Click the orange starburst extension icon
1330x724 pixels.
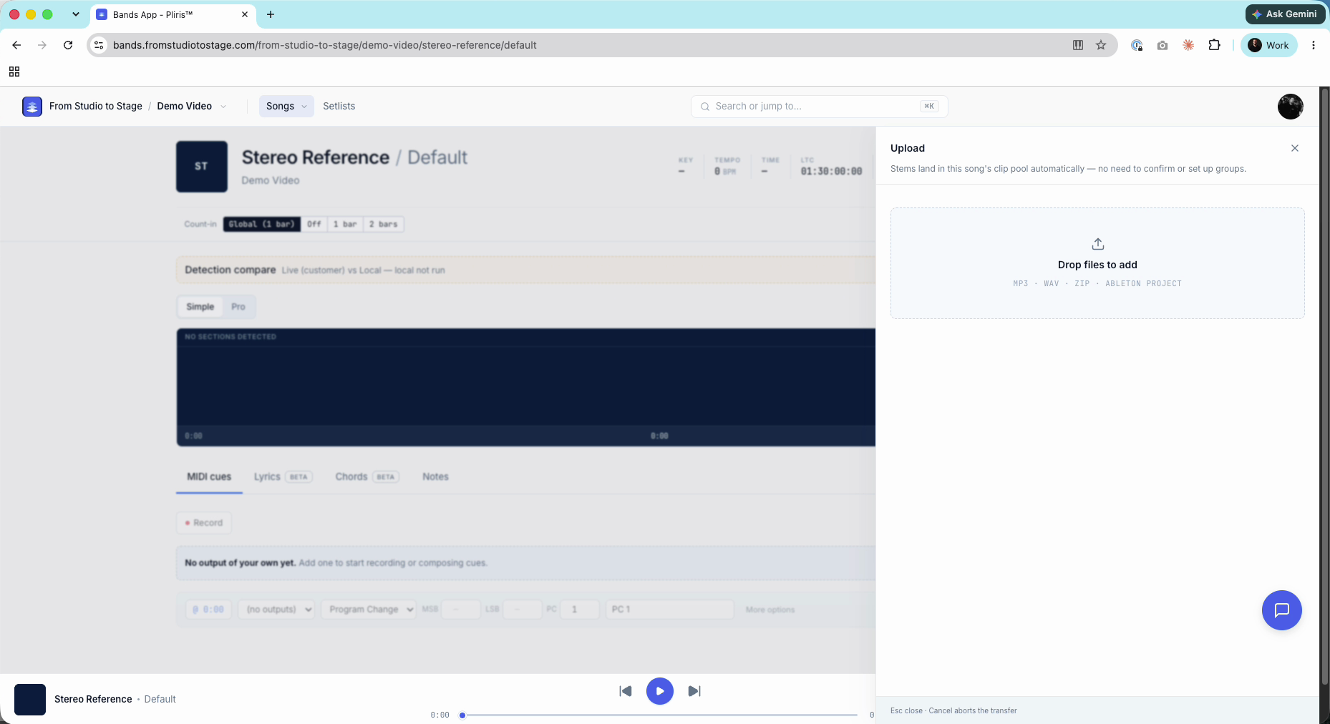(x=1188, y=45)
